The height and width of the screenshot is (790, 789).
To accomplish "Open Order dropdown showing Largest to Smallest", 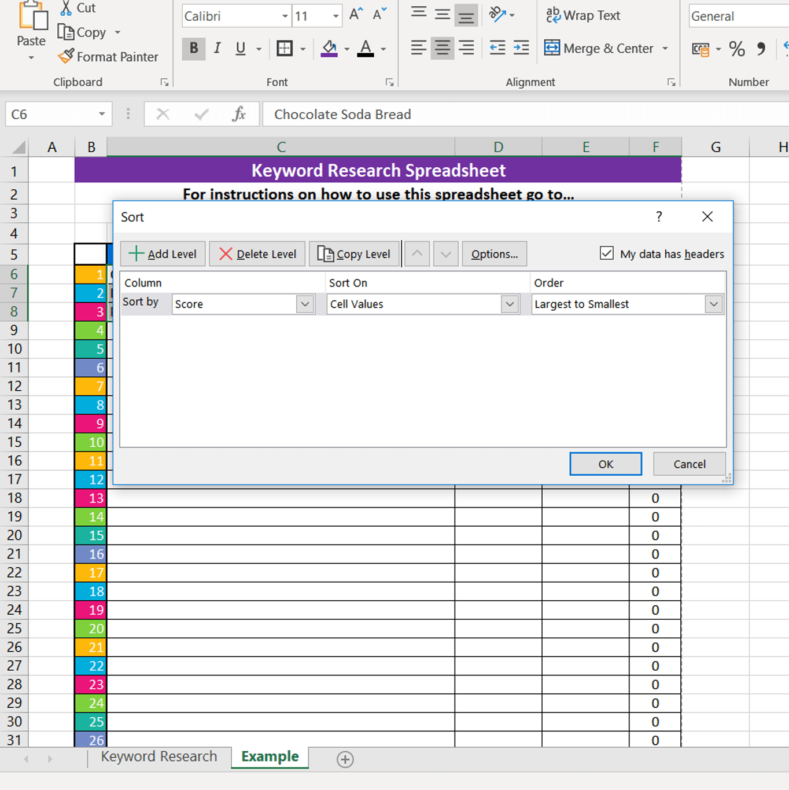I will pyautogui.click(x=714, y=304).
